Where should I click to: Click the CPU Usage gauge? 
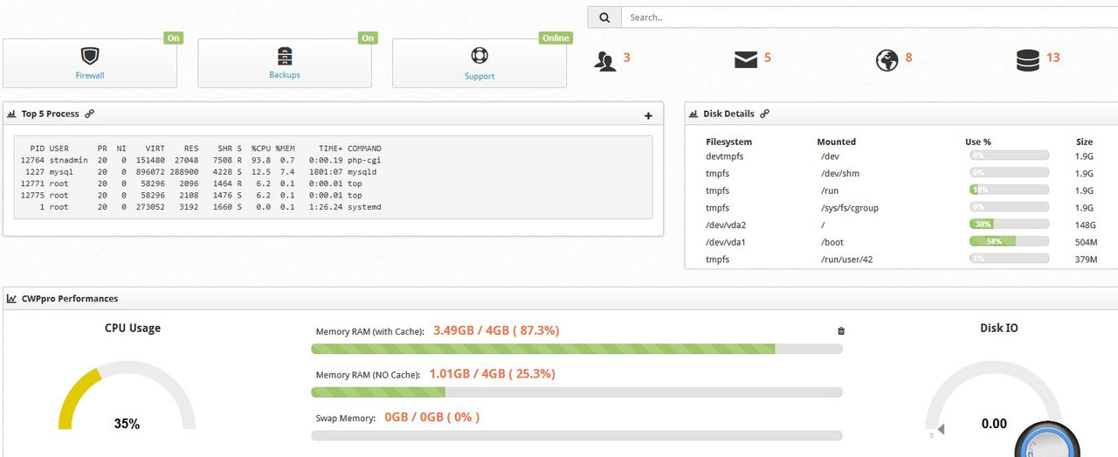point(127,395)
